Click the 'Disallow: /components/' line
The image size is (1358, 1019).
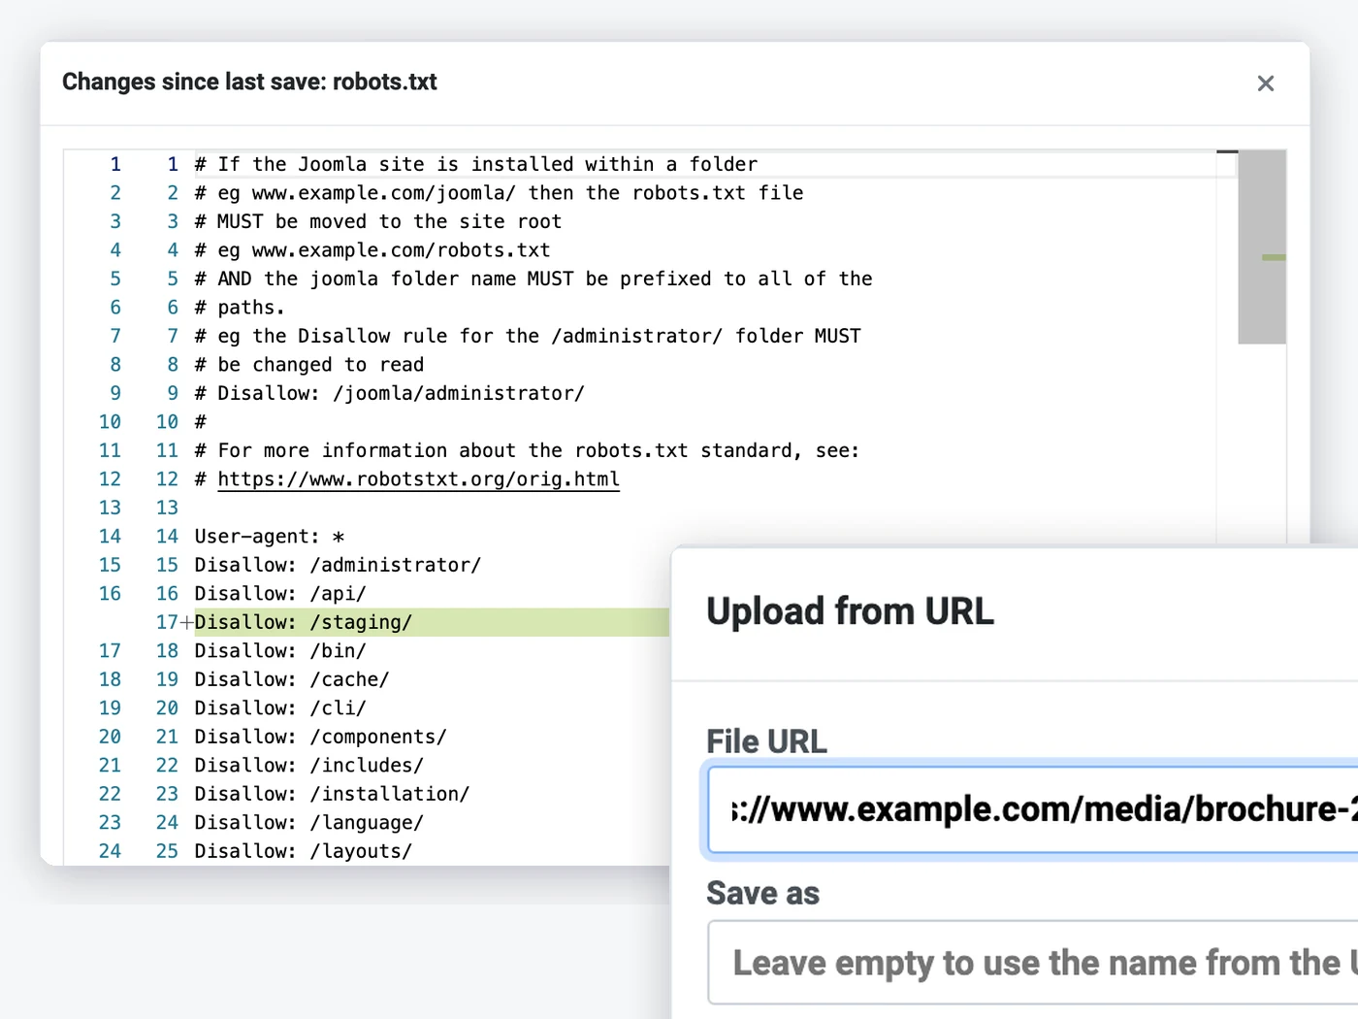(321, 737)
